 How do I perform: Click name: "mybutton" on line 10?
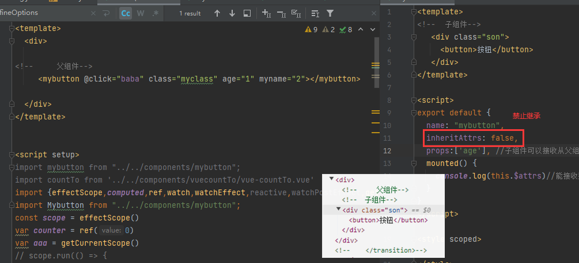click(466, 125)
